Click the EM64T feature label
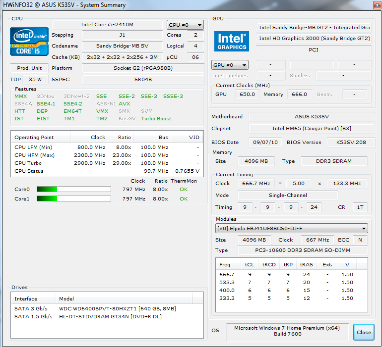 72,111
